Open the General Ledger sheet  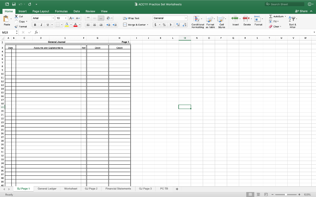pos(47,189)
